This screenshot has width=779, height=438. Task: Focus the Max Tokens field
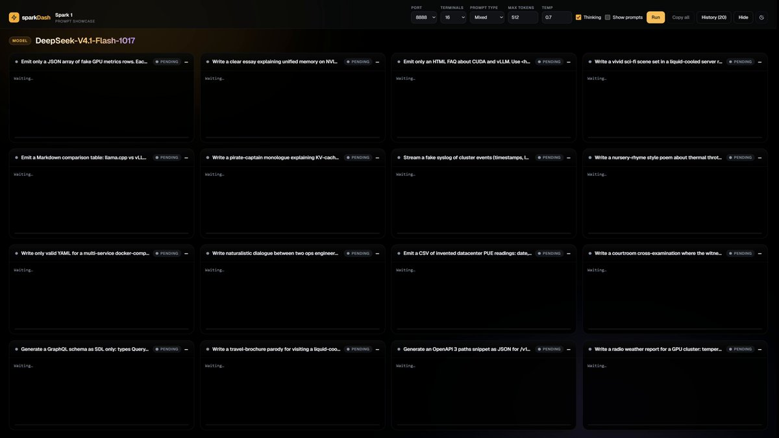523,18
